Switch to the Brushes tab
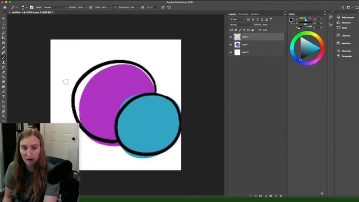Screen dimensions: 359x202 pyautogui.click(x=255, y=14)
